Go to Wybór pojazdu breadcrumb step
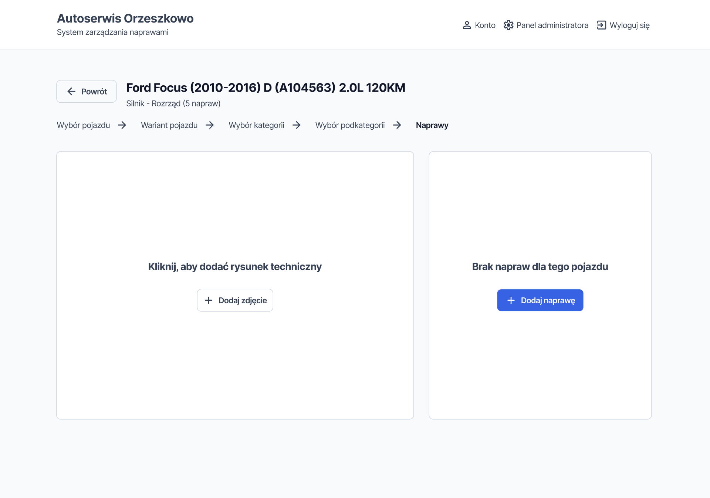Image resolution: width=710 pixels, height=498 pixels. click(x=84, y=125)
